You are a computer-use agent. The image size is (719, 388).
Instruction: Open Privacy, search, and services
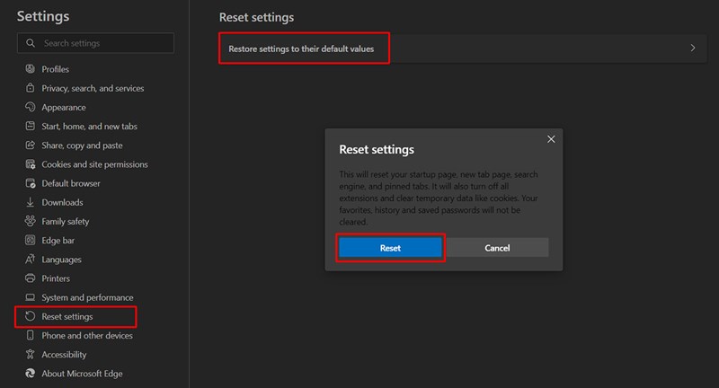click(x=93, y=88)
